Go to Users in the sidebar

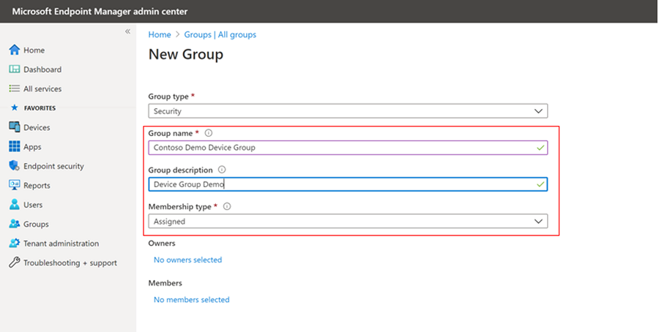(33, 205)
